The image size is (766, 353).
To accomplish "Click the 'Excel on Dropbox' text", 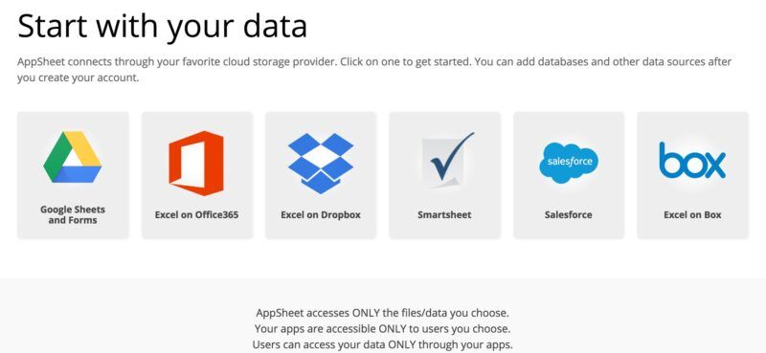I will point(321,215).
